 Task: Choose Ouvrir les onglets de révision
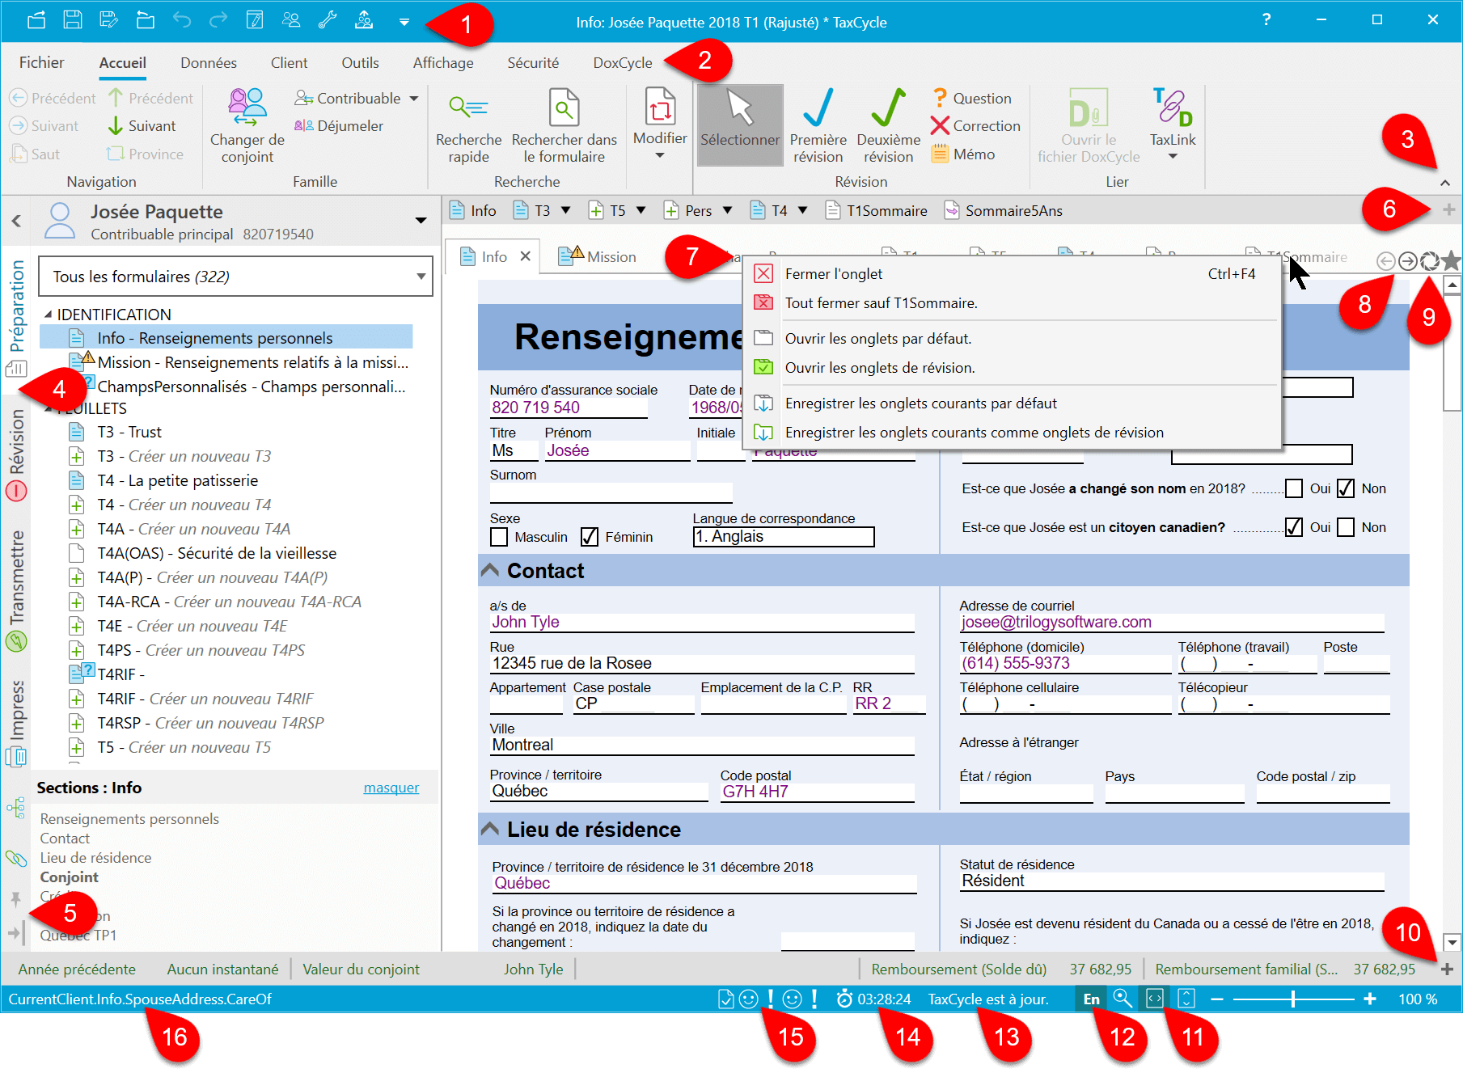(x=1012, y=368)
